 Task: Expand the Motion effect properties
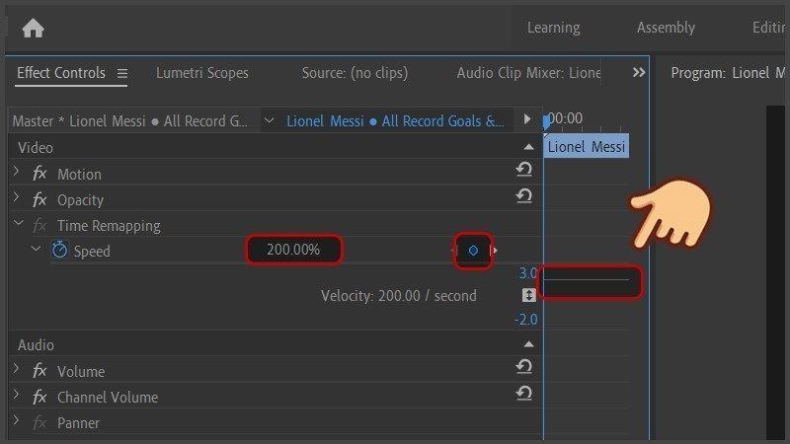pos(16,171)
